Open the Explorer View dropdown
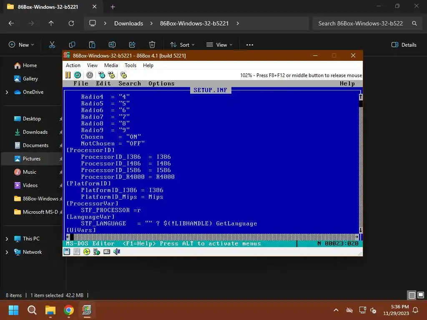The image size is (427, 320). (219, 45)
